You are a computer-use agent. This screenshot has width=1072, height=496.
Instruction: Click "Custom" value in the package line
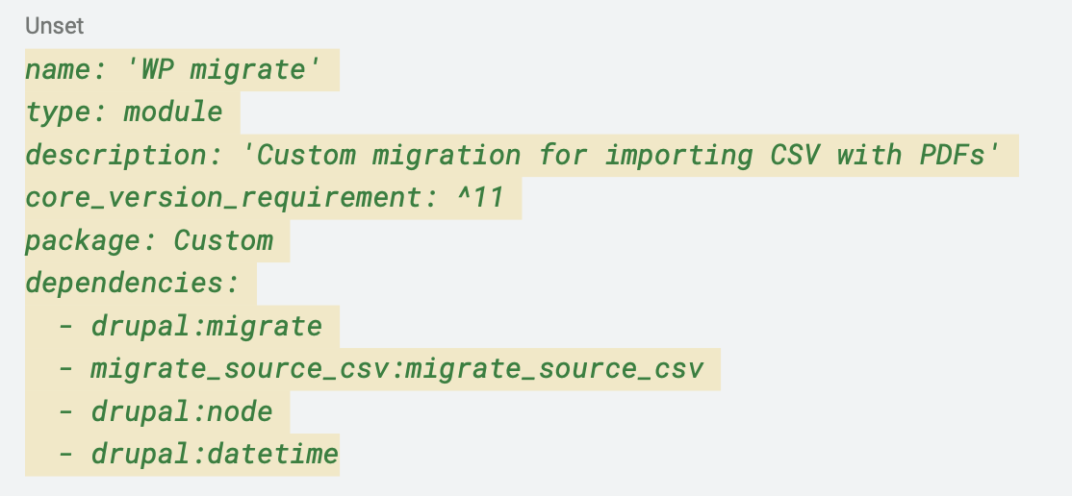point(223,240)
